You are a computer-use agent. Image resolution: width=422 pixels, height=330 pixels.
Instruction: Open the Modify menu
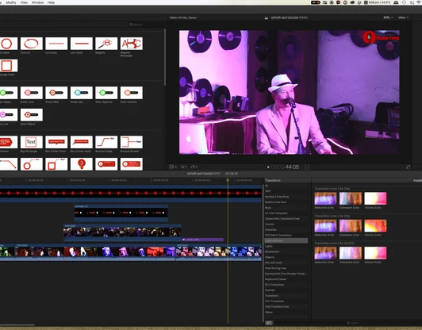click(11, 2)
